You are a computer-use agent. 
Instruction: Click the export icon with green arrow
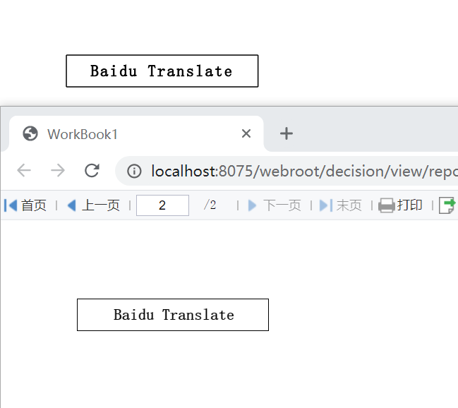(447, 205)
